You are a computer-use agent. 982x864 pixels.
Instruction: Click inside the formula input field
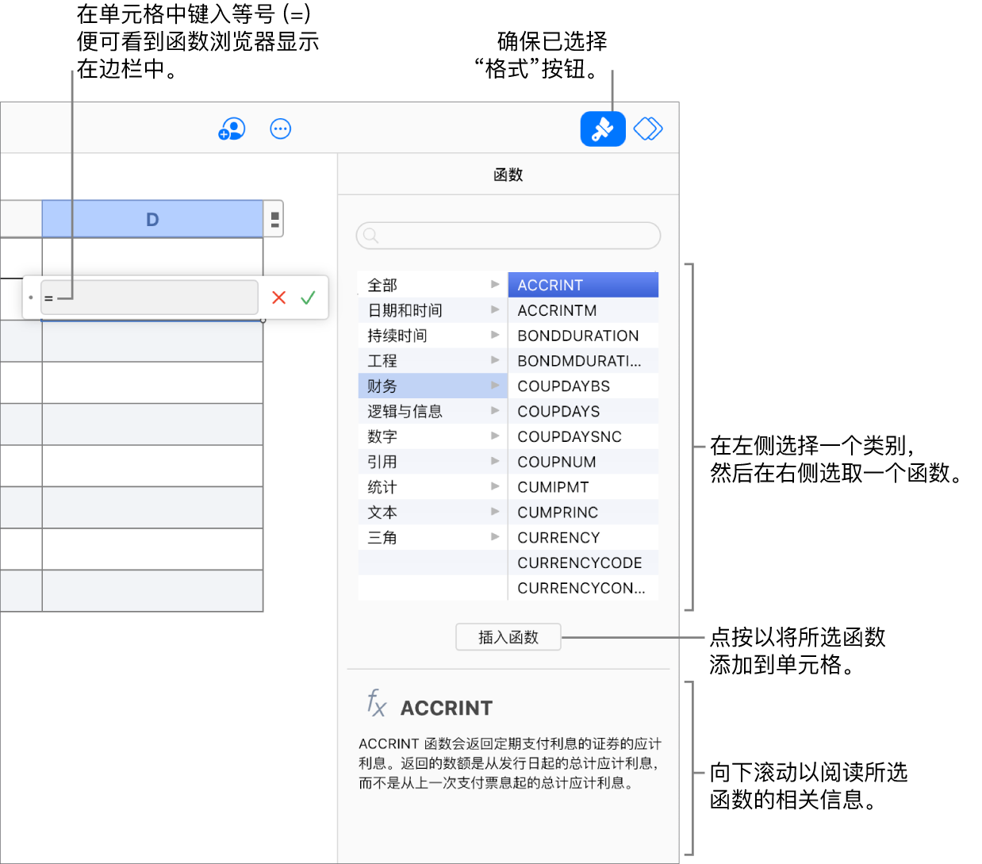[149, 297]
